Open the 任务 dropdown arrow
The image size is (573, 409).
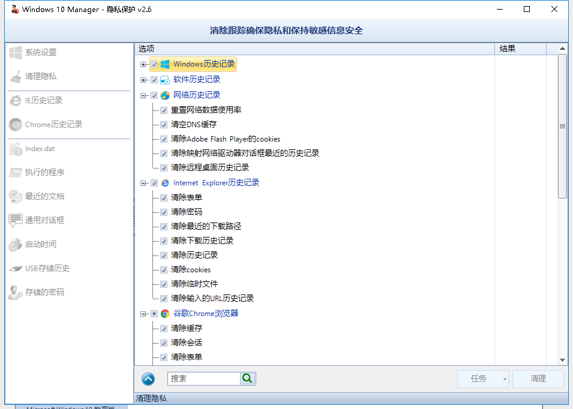tap(505, 379)
